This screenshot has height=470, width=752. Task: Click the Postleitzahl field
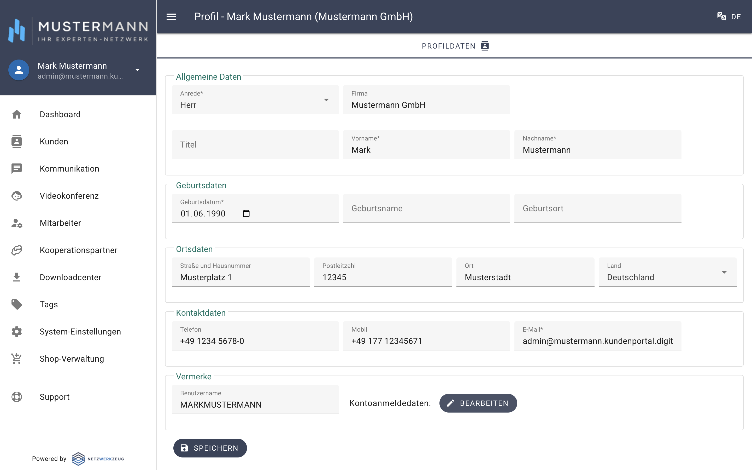click(x=383, y=272)
